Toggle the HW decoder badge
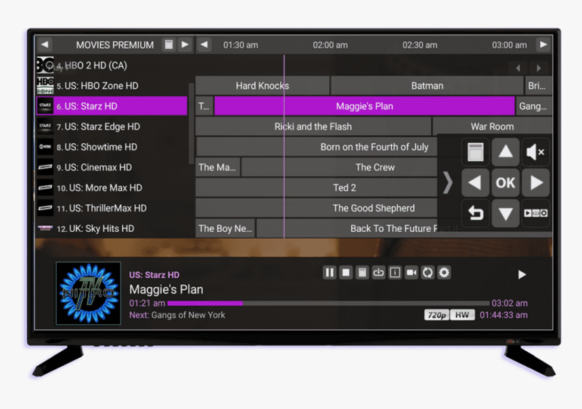582x409 pixels. click(462, 315)
